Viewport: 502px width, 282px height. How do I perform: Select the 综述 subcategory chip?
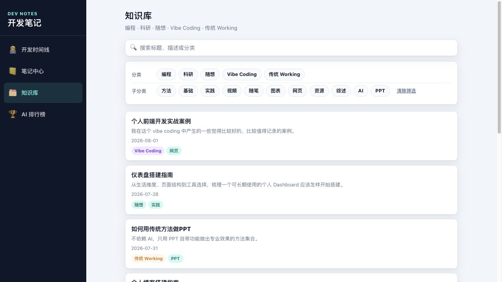pyautogui.click(x=341, y=91)
